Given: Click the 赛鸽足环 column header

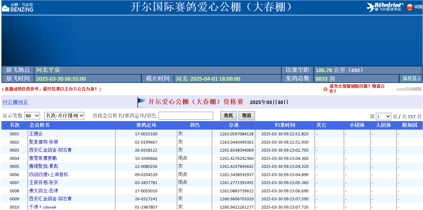Looking at the screenshot, I should (146, 125).
